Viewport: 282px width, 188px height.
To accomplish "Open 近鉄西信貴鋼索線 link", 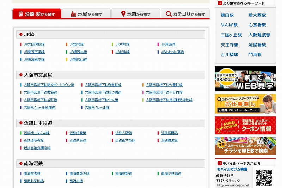I will pyautogui.click(x=37, y=148).
